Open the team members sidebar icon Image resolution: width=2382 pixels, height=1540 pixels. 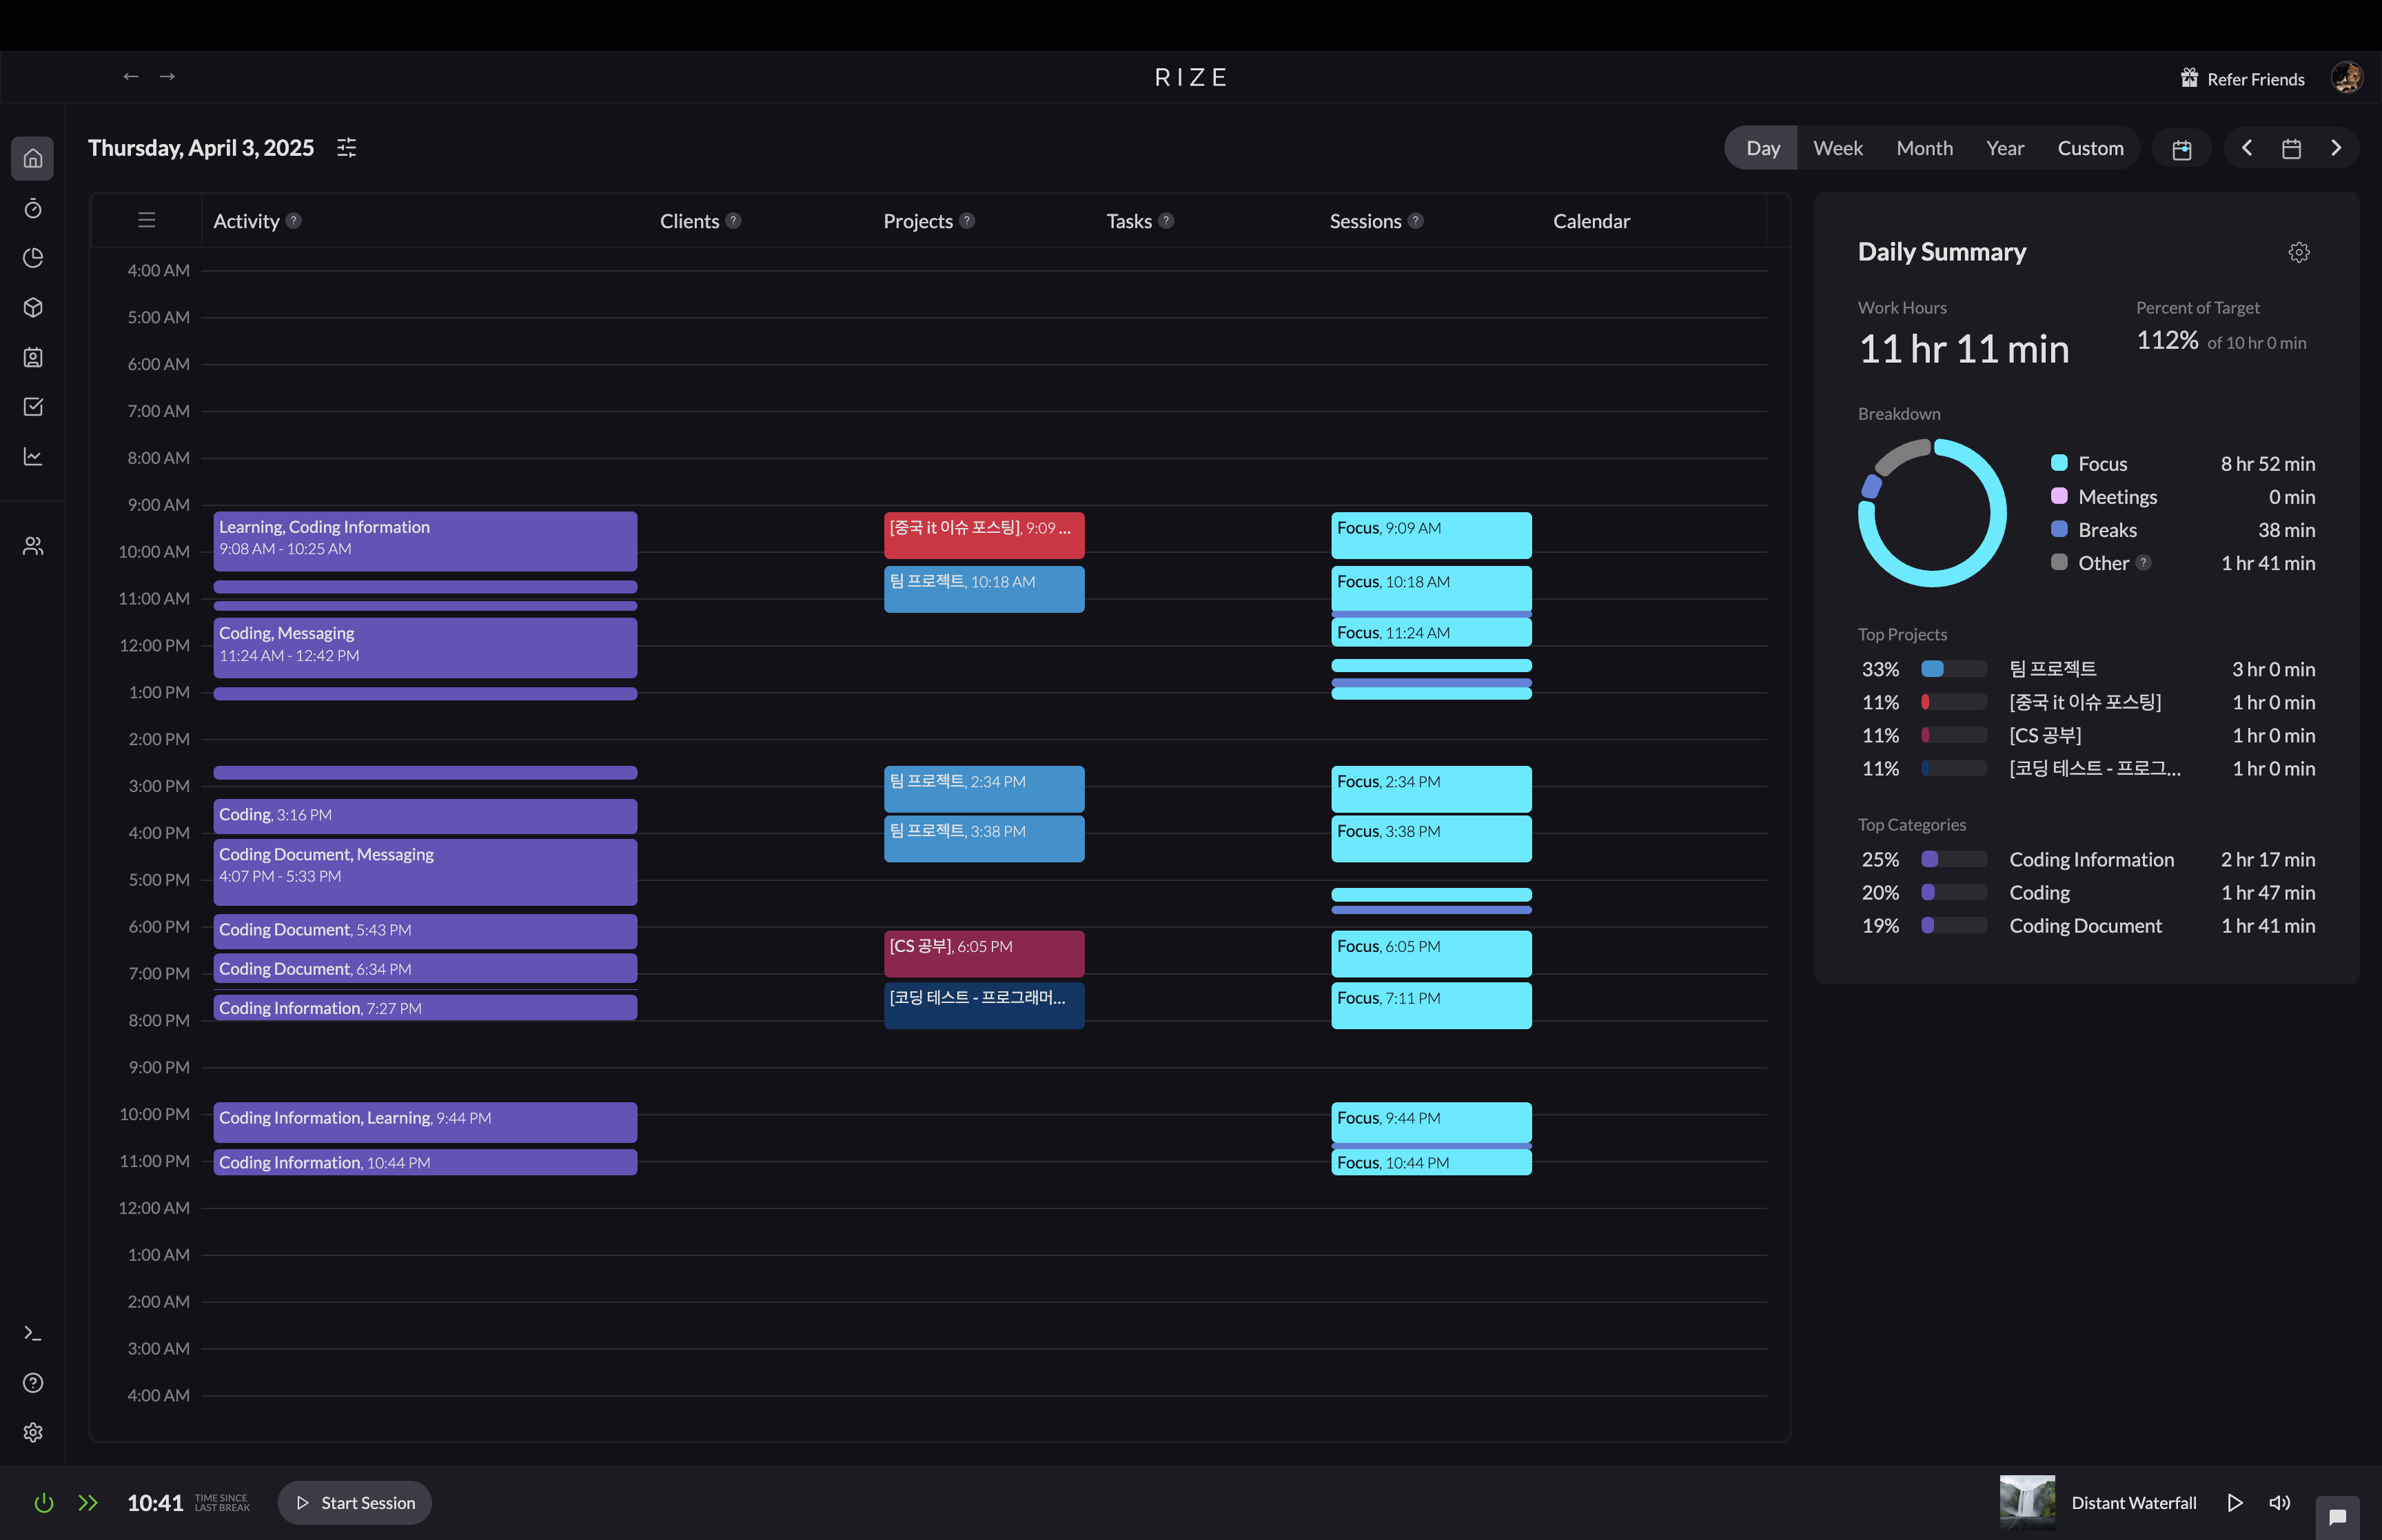[33, 546]
